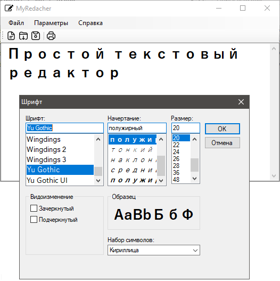Screen dimensions: 280x281
Task: Click the size list scrollbar thumb
Action: point(195,165)
